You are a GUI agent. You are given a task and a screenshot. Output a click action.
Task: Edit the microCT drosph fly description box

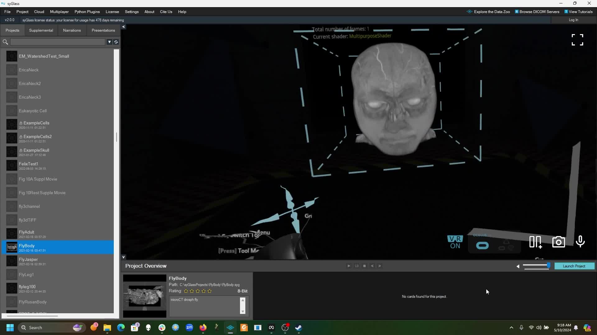tap(205, 306)
